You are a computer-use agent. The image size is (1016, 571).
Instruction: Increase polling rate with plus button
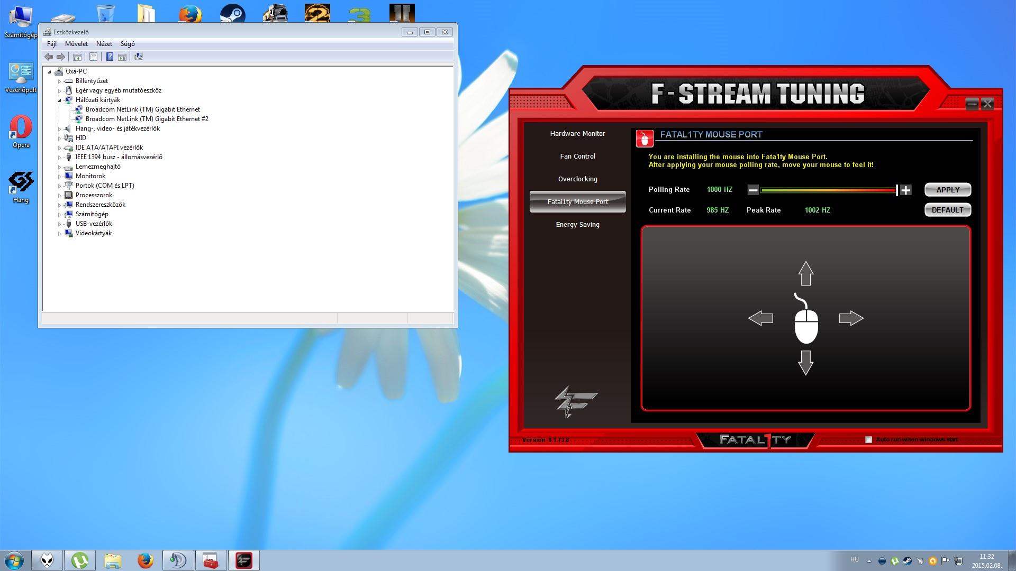(906, 190)
